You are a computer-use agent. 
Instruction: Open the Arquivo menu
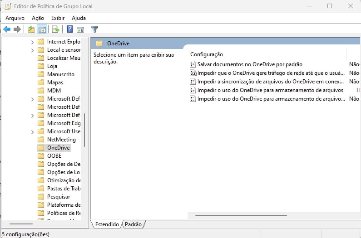pos(15,18)
